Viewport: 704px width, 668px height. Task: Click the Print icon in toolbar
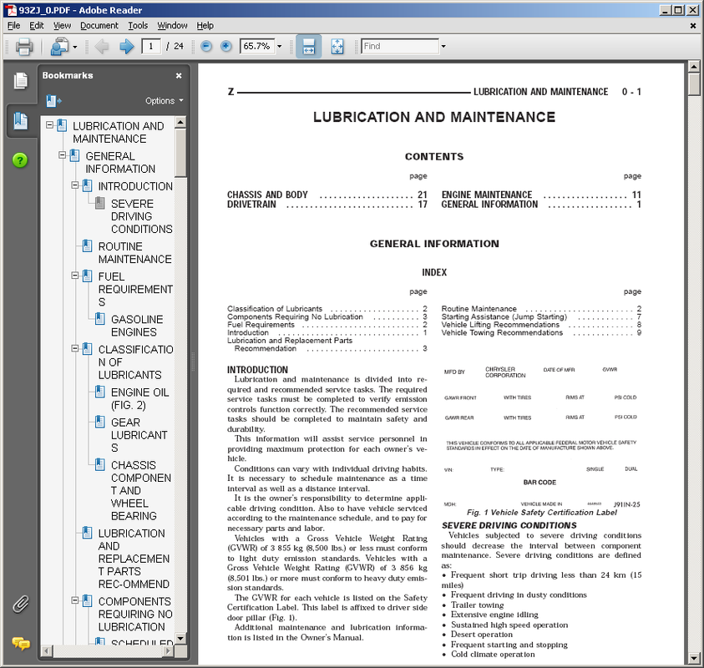[23, 46]
